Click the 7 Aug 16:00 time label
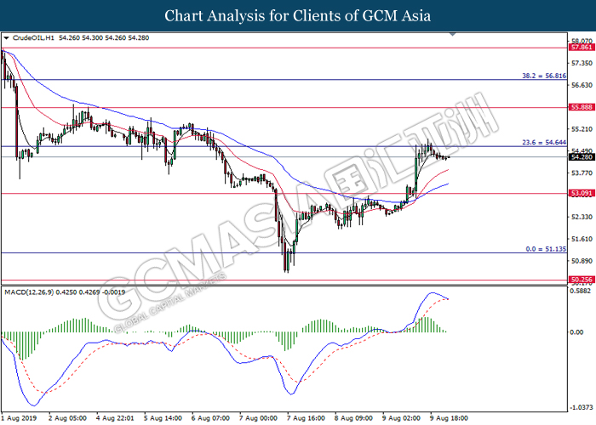596x425 pixels. click(306, 418)
